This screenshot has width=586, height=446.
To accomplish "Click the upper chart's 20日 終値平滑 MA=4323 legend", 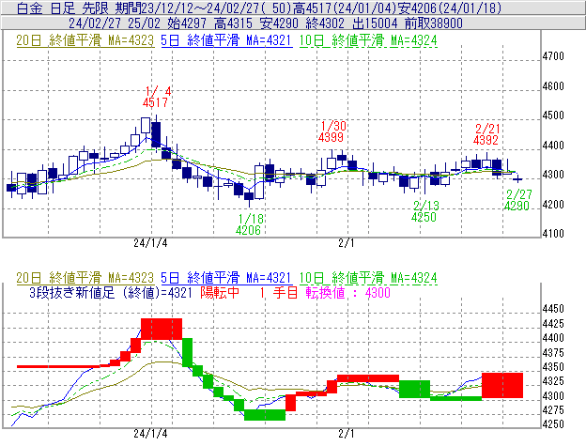I will pos(85,40).
